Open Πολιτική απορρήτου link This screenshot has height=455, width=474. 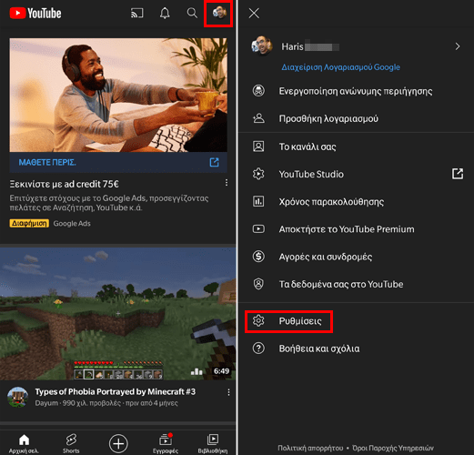click(310, 448)
